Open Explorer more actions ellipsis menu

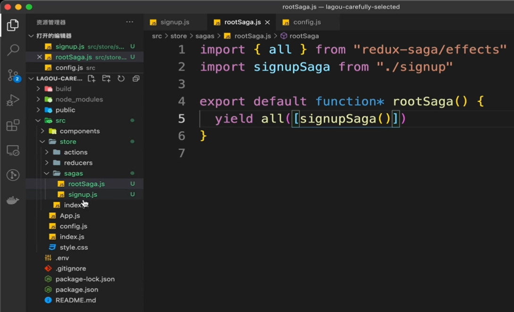tap(129, 22)
